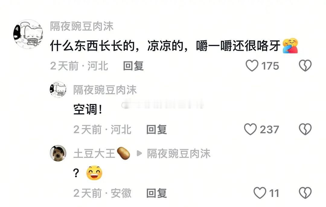Open the replied-to user 隔夜豌豆肉沫 after arrow
The height and width of the screenshot is (207, 326).
tap(179, 154)
